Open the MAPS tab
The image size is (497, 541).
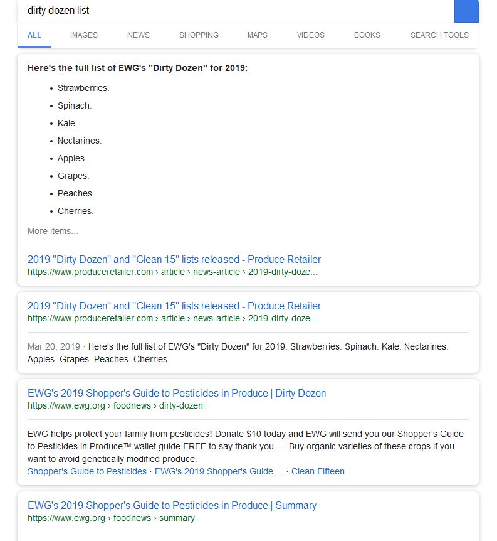258,35
